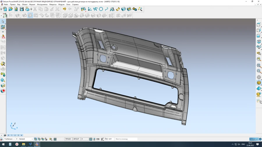The width and height of the screenshot is (262, 147).
Task: Click level button 3 in level bar
Action: [x=18, y=135]
